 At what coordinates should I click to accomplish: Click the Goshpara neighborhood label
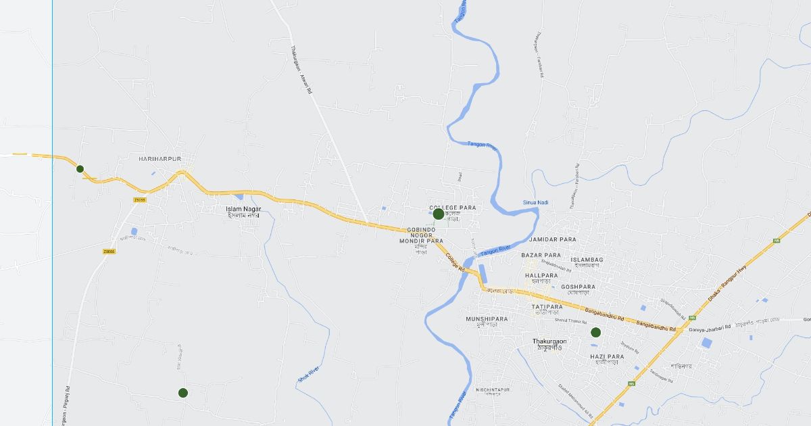578,287
